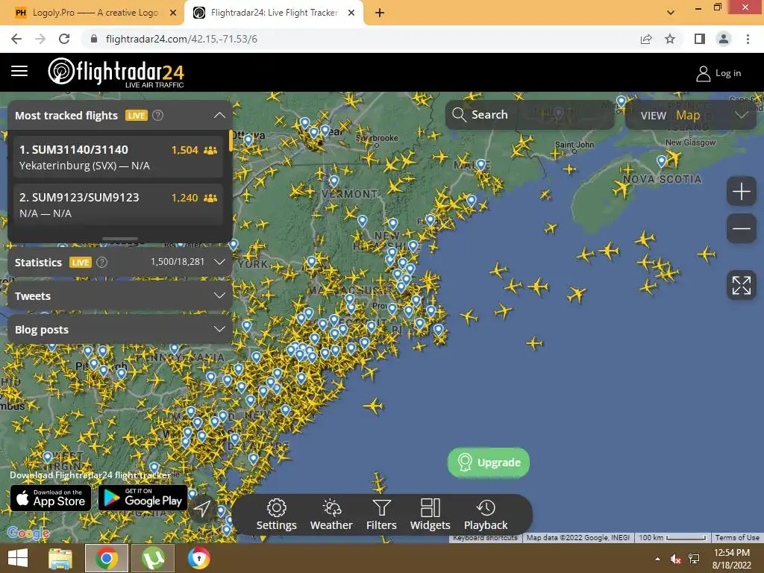Open the hamburger main menu
Viewport: 764px width, 573px height.
[19, 71]
